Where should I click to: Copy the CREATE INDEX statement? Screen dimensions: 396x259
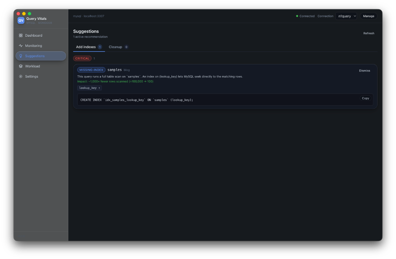366,98
